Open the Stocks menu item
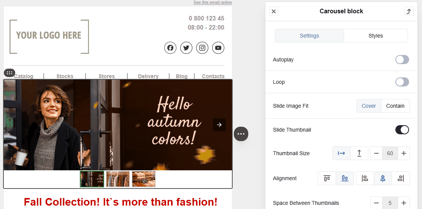Screen dimensions: 422x209 point(65,76)
